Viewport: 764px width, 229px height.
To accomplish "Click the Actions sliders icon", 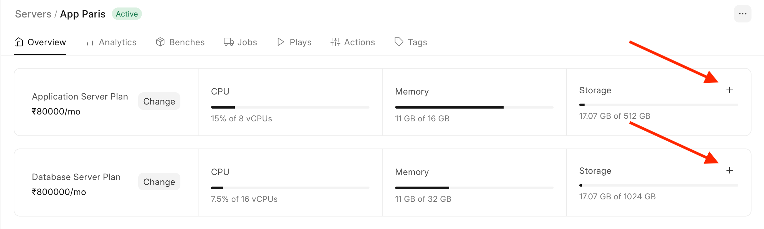I will [335, 42].
